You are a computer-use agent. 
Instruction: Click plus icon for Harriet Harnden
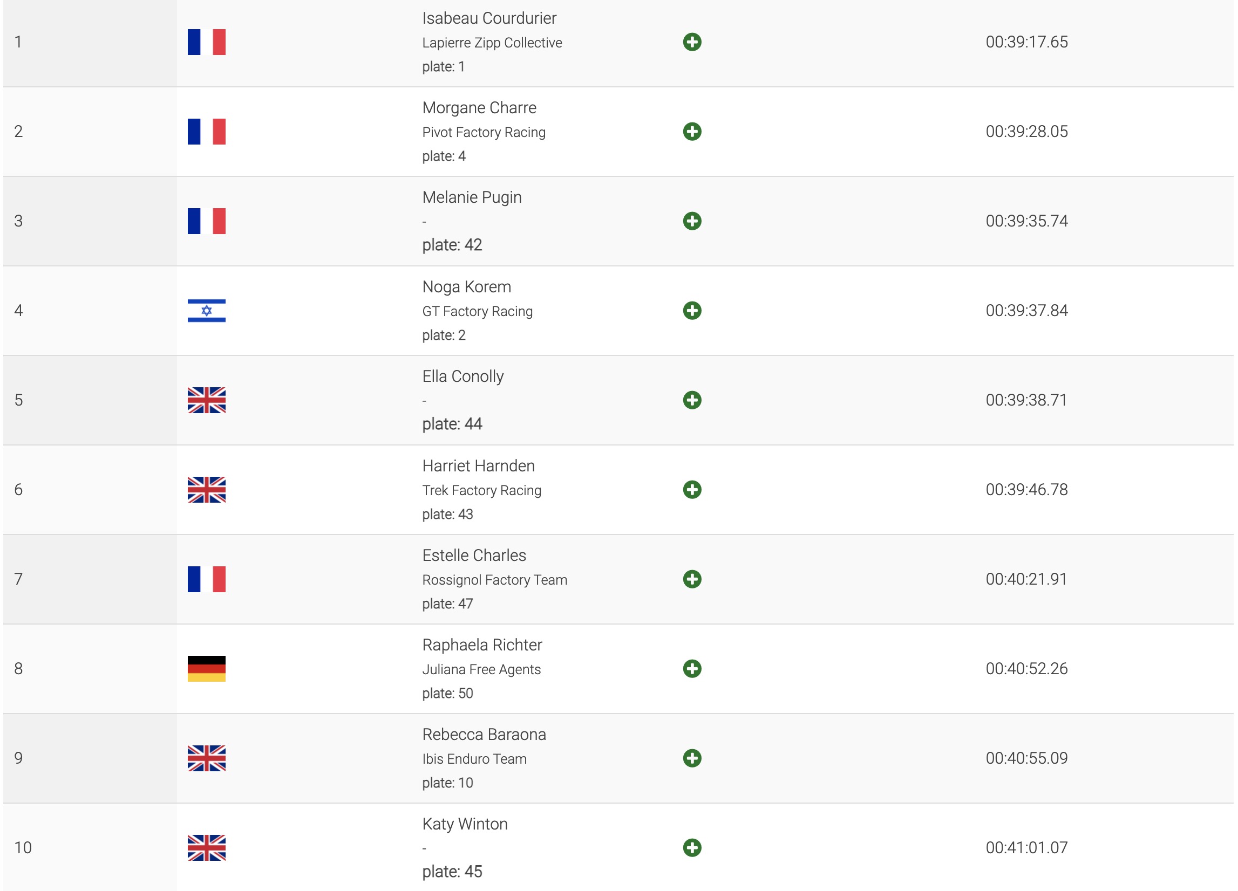692,489
